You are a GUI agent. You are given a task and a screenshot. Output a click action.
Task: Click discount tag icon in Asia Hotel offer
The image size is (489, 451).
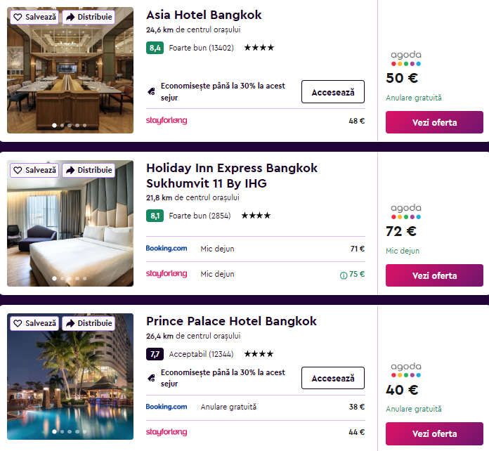tap(152, 92)
